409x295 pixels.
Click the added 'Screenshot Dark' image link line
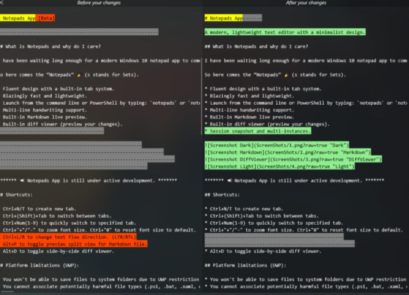[277, 145]
